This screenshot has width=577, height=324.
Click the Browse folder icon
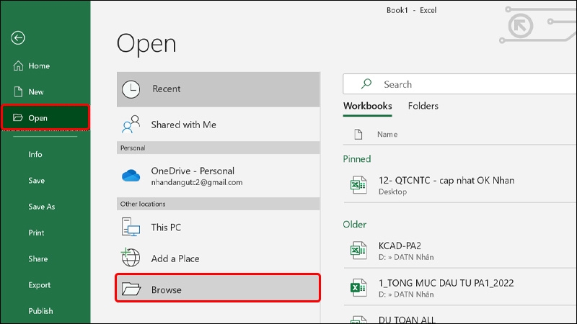[131, 289]
